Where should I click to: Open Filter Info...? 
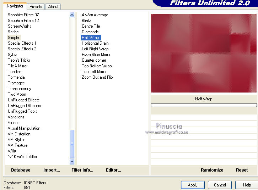tap(82, 170)
